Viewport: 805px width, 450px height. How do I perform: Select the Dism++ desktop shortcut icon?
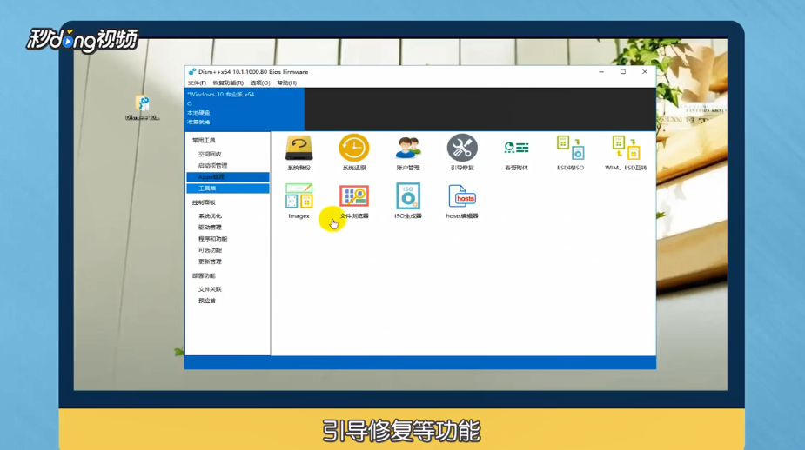pyautogui.click(x=143, y=108)
